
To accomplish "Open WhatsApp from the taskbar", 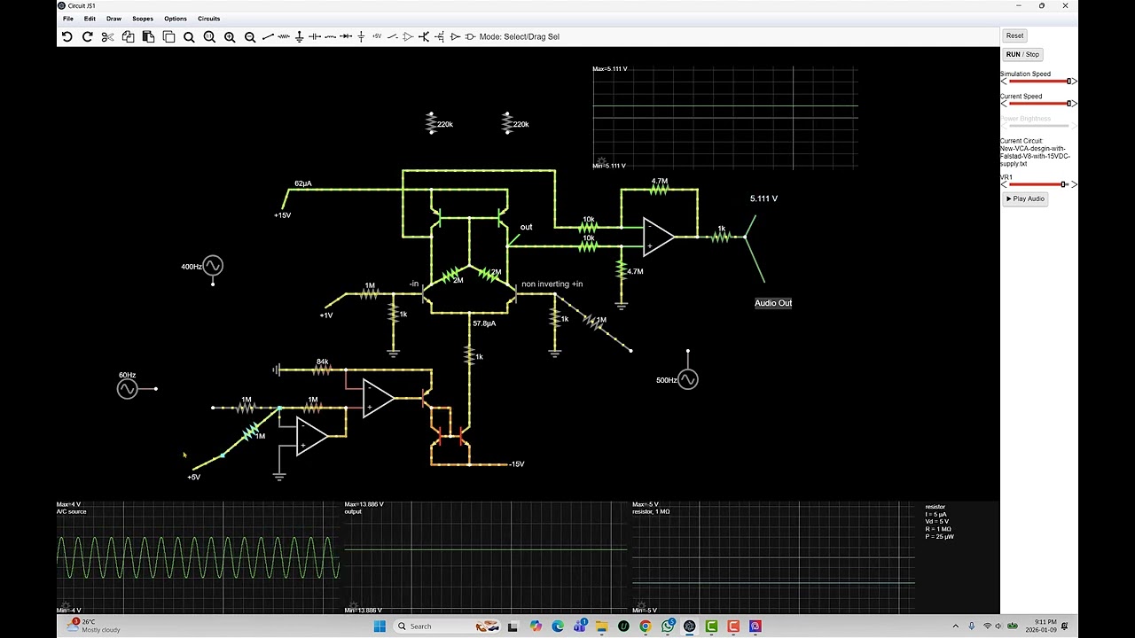I will (x=668, y=626).
